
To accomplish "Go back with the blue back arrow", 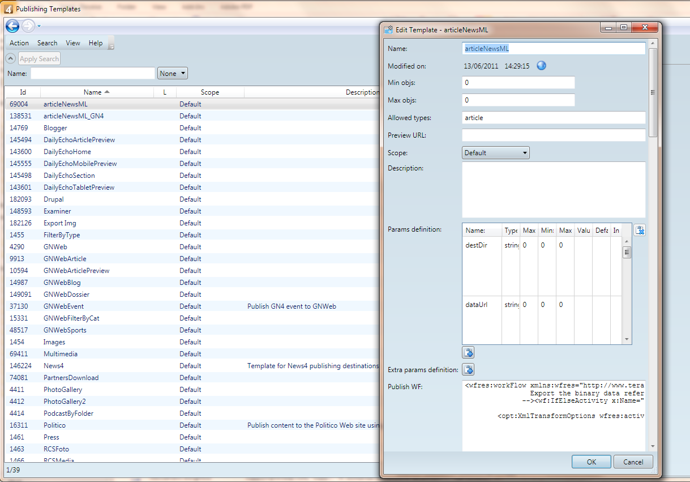I will coord(12,26).
